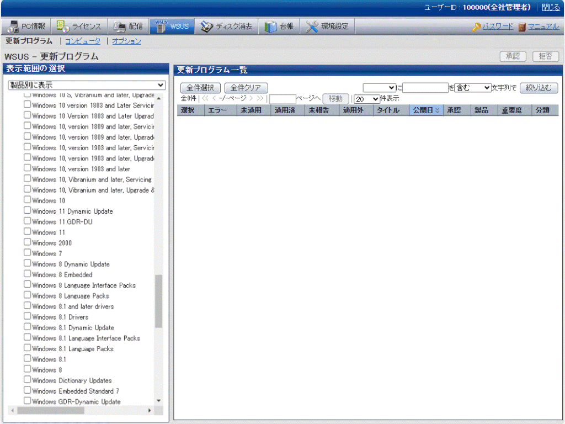Enable Windows 8 Embedded checkbox
Image resolution: width=565 pixels, height=424 pixels.
click(x=28, y=274)
